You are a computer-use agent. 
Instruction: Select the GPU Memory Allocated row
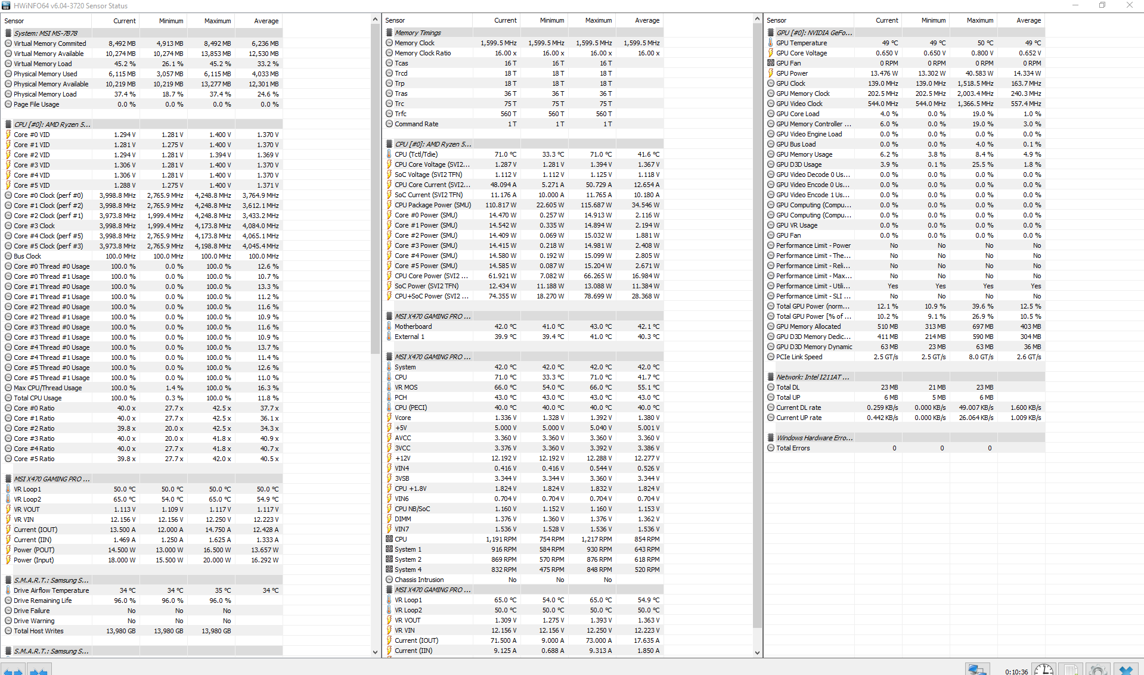point(904,326)
